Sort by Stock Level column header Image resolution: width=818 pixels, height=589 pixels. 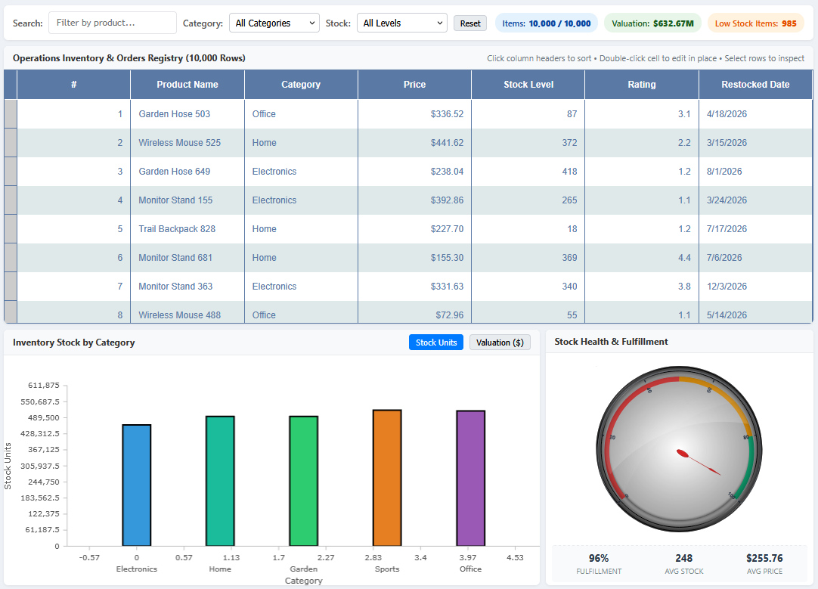tap(528, 85)
